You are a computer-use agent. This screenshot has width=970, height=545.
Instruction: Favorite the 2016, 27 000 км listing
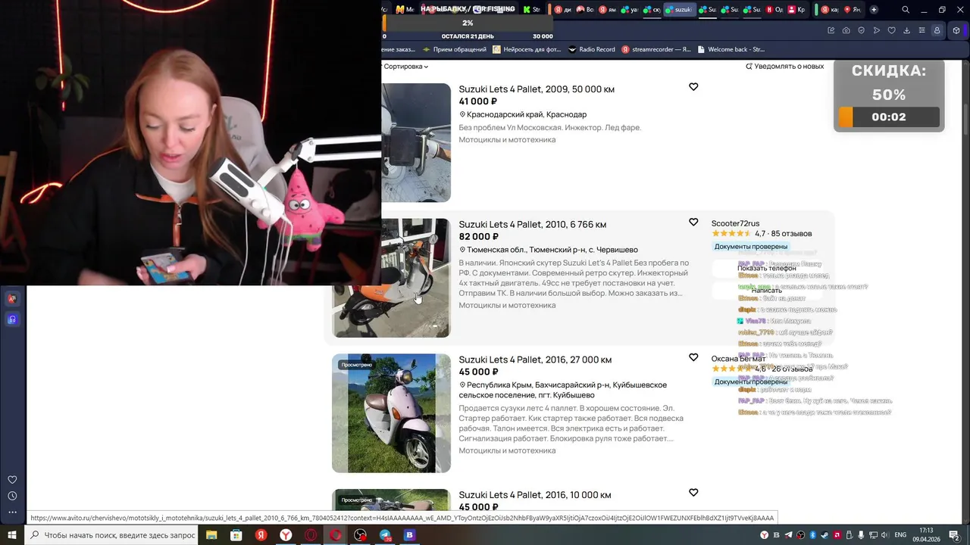click(693, 357)
